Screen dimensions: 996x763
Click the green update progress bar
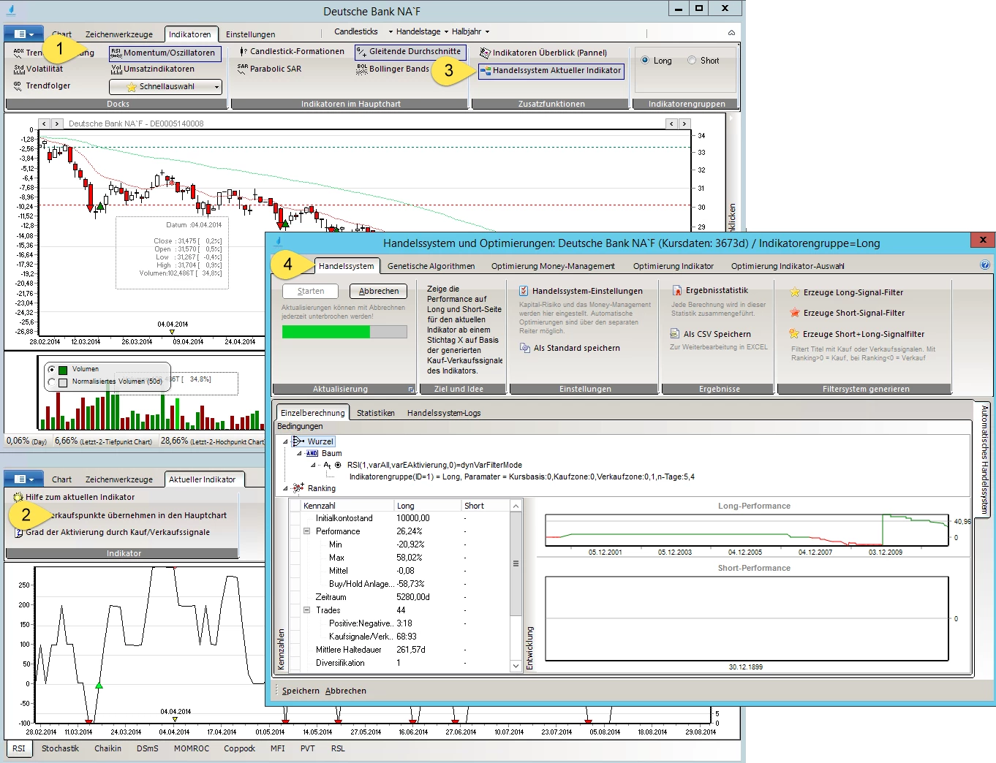(344, 332)
